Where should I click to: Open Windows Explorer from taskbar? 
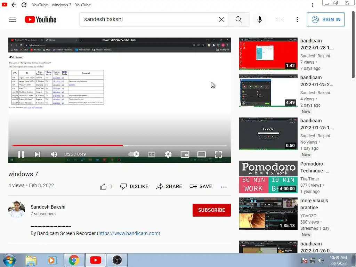pos(31,260)
